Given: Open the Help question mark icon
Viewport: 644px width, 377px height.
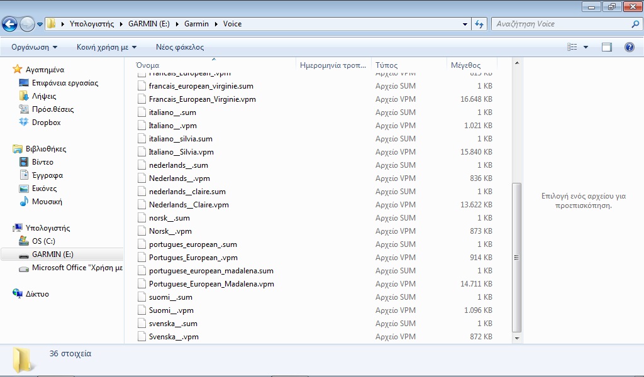Looking at the screenshot, I should click(629, 47).
